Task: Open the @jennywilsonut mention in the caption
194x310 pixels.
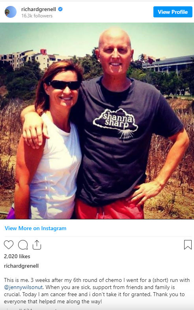Action: pos(23,287)
